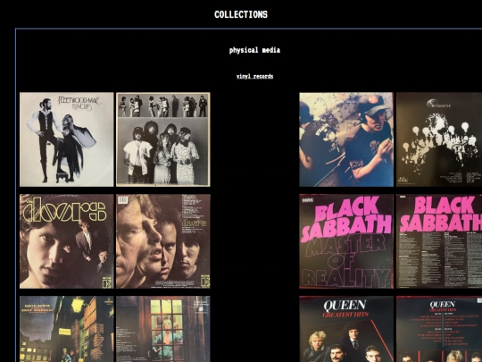This screenshot has width=482, height=362.
Task: View Black Sabbath back cover with lyrics
Action: (x=439, y=241)
